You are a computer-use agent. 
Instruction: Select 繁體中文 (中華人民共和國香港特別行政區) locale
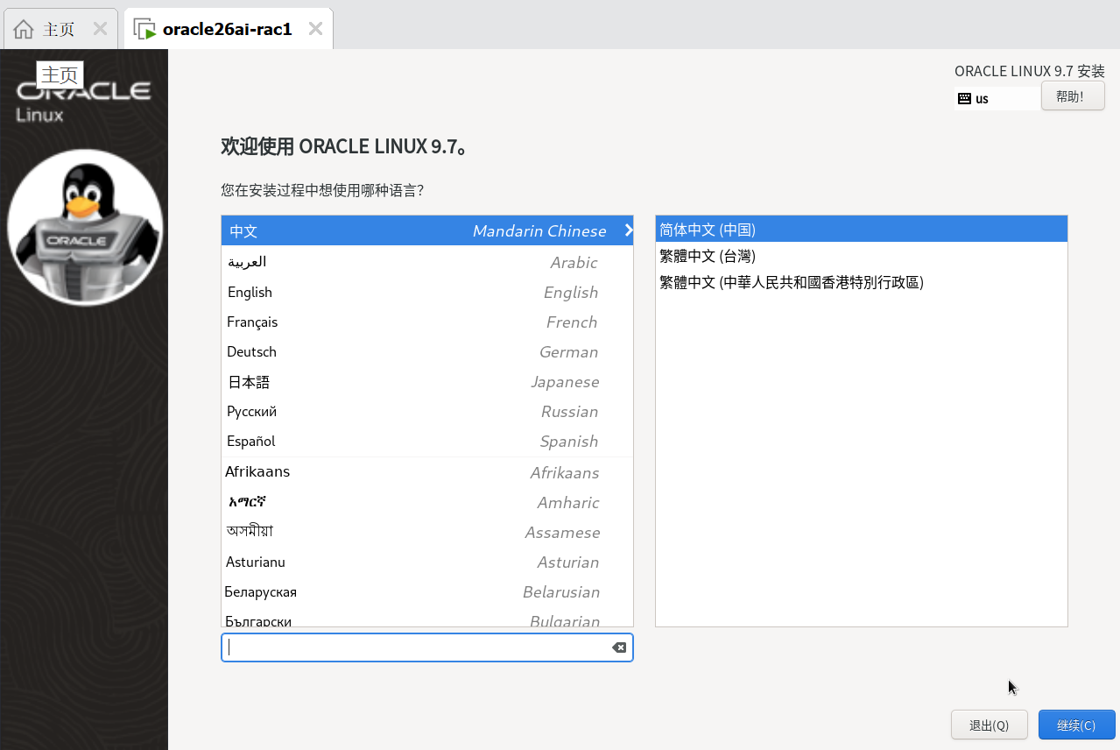pos(862,282)
